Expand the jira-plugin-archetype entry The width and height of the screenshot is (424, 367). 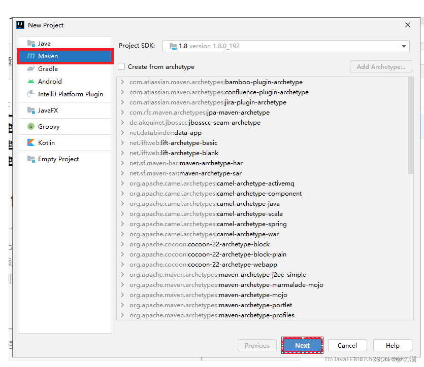pyautogui.click(x=122, y=102)
